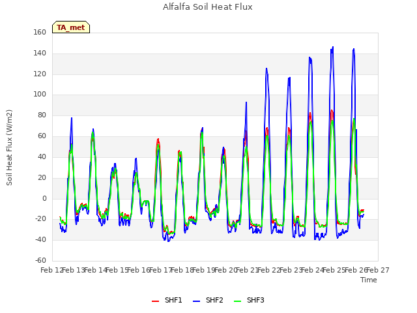
Task: Click the green SHF3 legend color marker
Action: (237, 301)
